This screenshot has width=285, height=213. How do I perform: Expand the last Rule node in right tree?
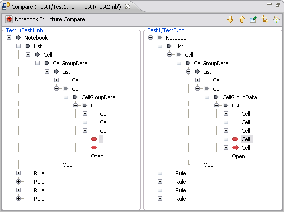[x=160, y=198]
